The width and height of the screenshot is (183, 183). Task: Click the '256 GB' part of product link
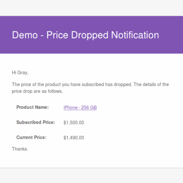89,108
